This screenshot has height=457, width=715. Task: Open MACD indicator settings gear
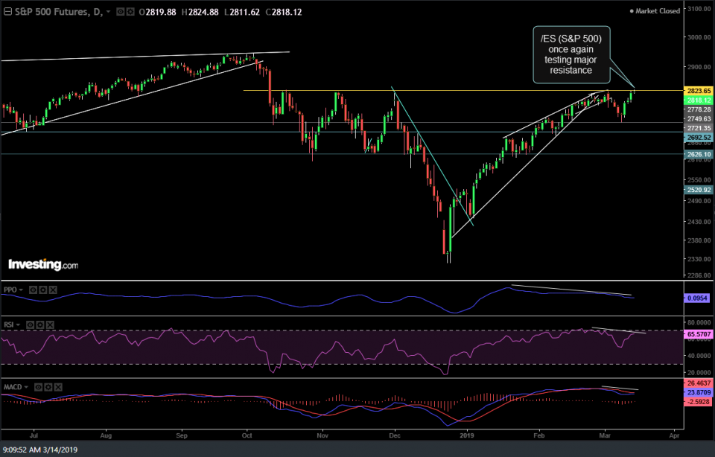[x=48, y=387]
